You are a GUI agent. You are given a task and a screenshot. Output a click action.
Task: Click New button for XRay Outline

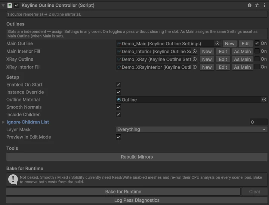[x=207, y=59]
